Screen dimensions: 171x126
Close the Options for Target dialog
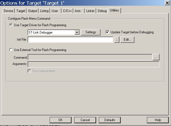[167, 3]
